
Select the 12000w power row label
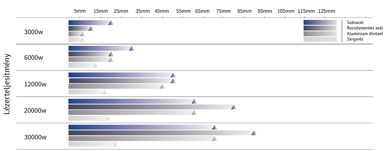coord(35,84)
